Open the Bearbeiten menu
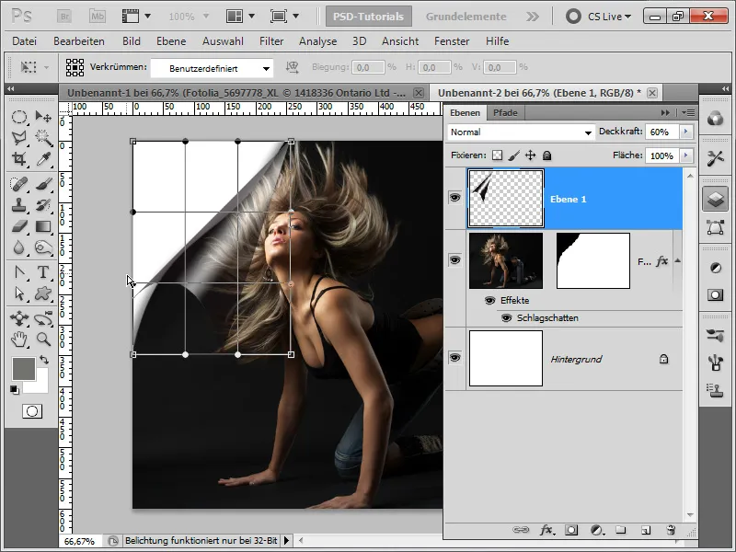This screenshot has height=552, width=736. click(x=79, y=41)
